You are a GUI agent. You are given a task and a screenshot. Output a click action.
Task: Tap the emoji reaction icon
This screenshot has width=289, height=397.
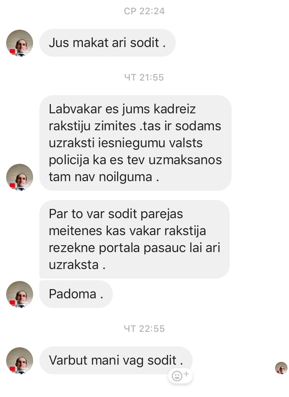coord(180,375)
